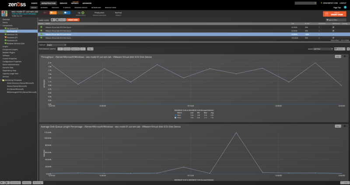Open the Average Disk Queue graph gear settings
Viewport: 350px width, 185px height.
tap(345, 126)
